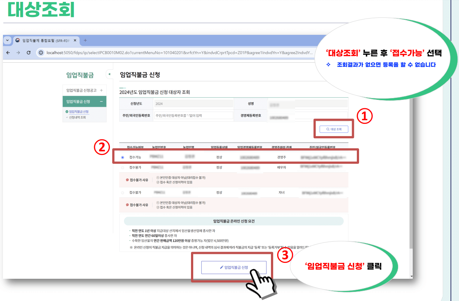The image size is (459, 301).
Task: Click the page refresh icon
Action: pyautogui.click(x=29, y=53)
